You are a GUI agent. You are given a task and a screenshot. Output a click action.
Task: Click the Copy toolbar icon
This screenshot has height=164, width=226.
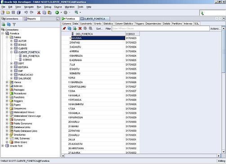click(x=44, y=13)
